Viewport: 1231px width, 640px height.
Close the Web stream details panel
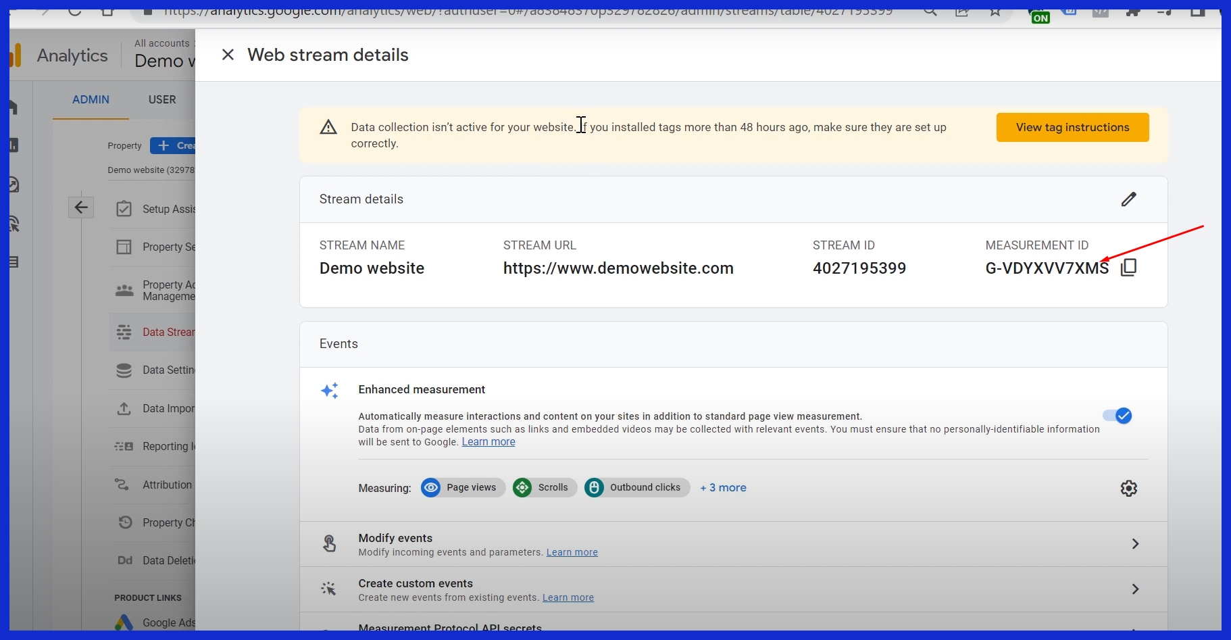[x=228, y=55]
